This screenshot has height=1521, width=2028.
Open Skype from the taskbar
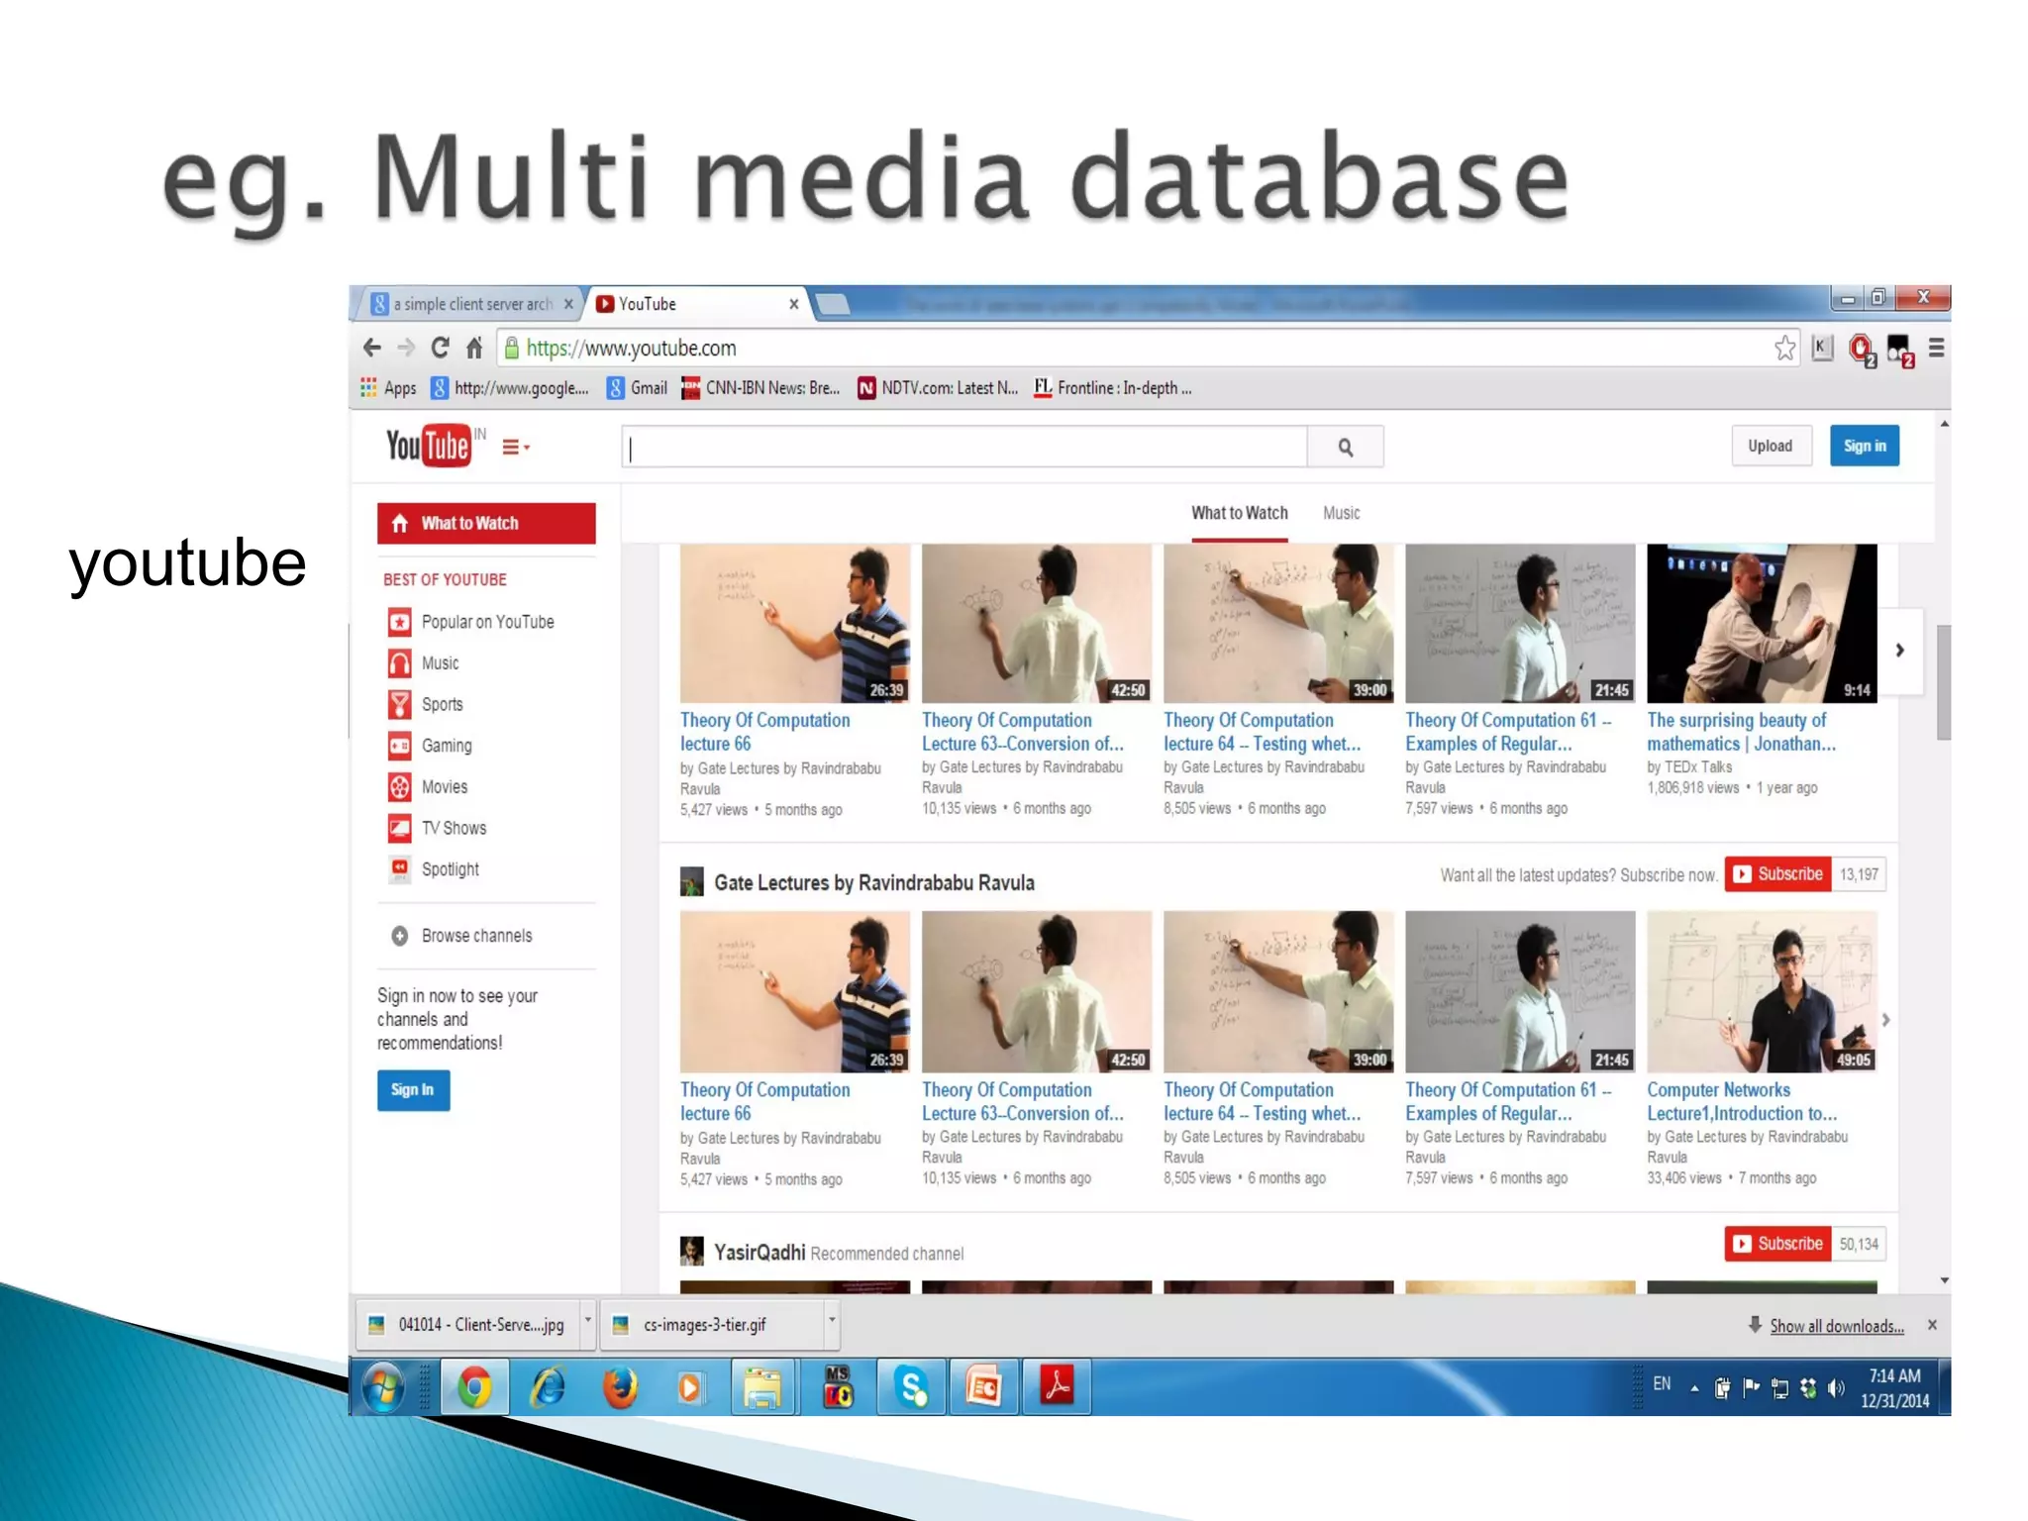click(910, 1387)
